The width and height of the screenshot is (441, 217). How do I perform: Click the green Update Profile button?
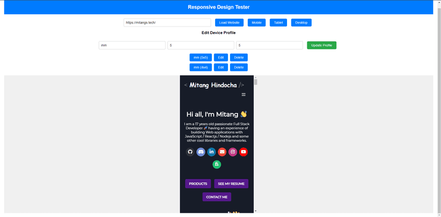click(321, 46)
